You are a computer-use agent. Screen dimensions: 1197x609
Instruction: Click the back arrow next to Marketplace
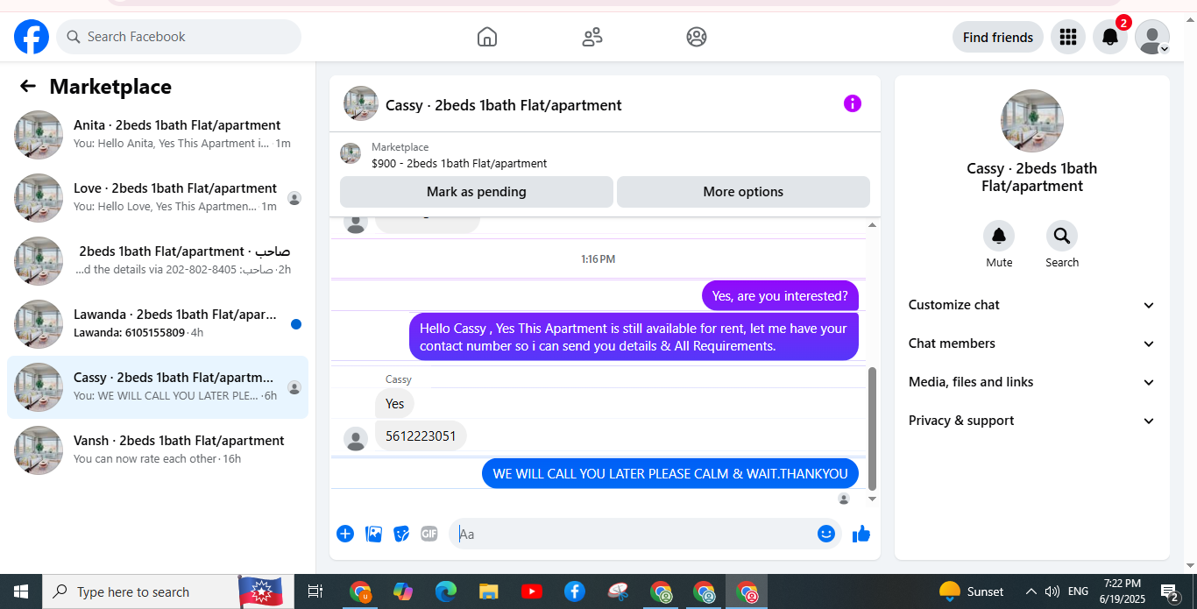tap(28, 86)
